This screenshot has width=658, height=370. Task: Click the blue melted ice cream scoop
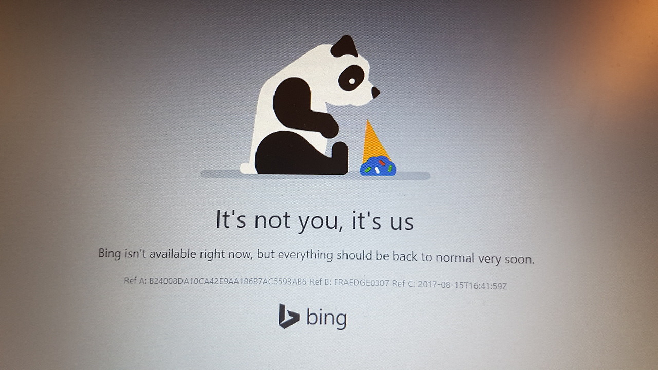coord(378,165)
